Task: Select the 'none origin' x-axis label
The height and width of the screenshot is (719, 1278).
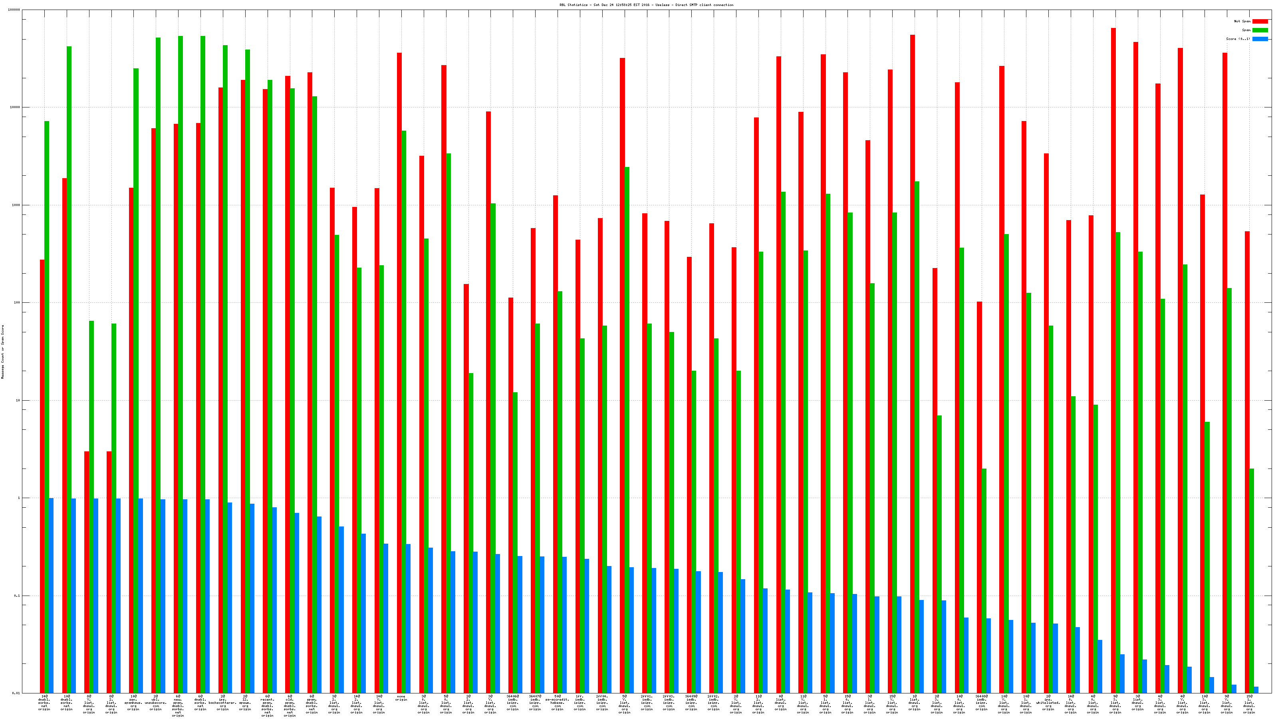Action: (x=401, y=698)
